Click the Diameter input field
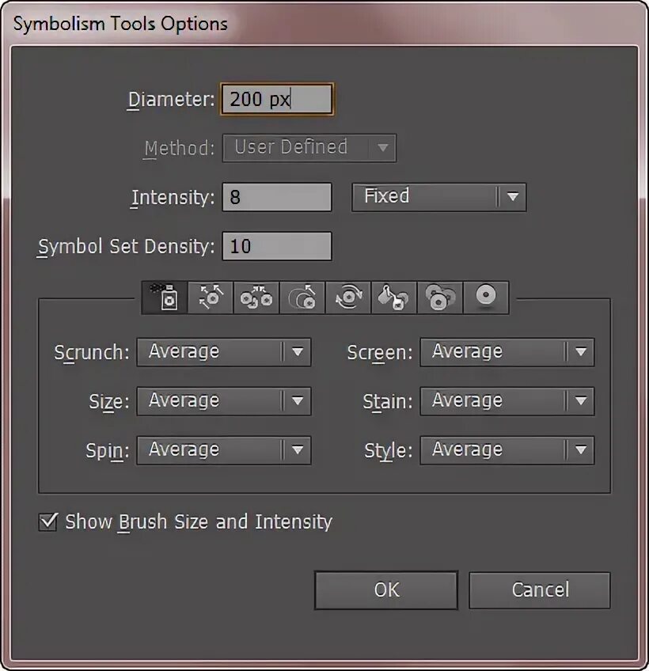The height and width of the screenshot is (671, 649). (277, 100)
